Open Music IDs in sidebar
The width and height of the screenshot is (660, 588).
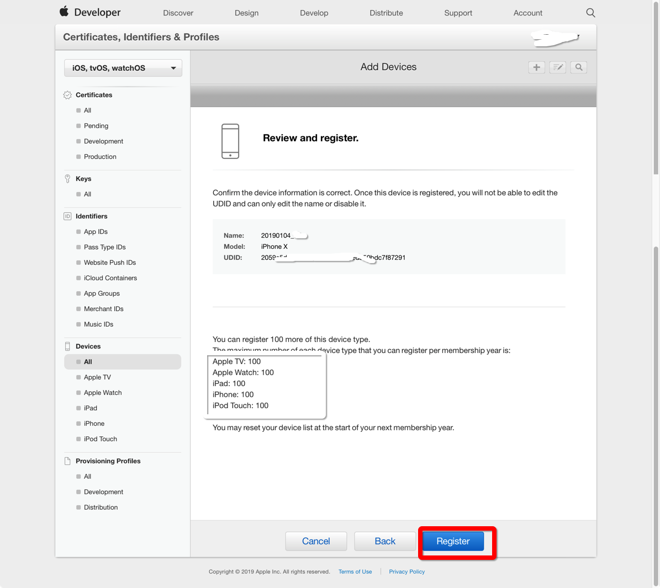pyautogui.click(x=98, y=324)
